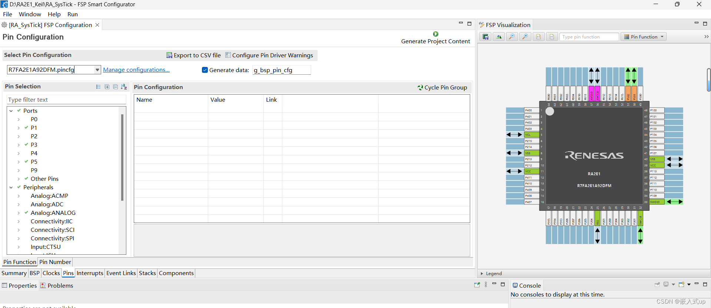
Task: Click the Type filter text field
Action: pos(66,99)
